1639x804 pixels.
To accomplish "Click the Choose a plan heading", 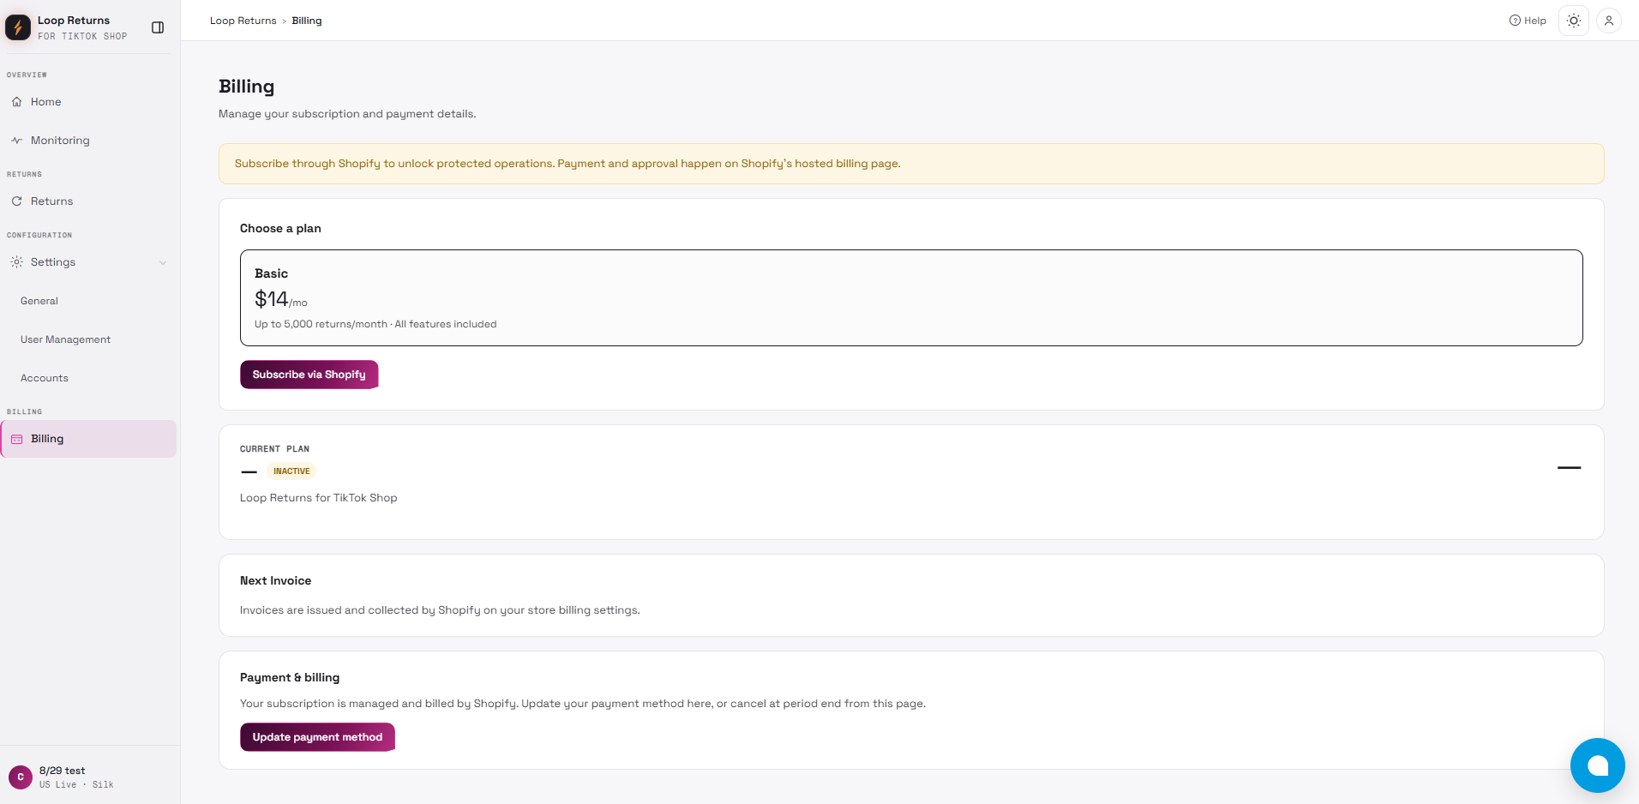I will coord(280,228).
